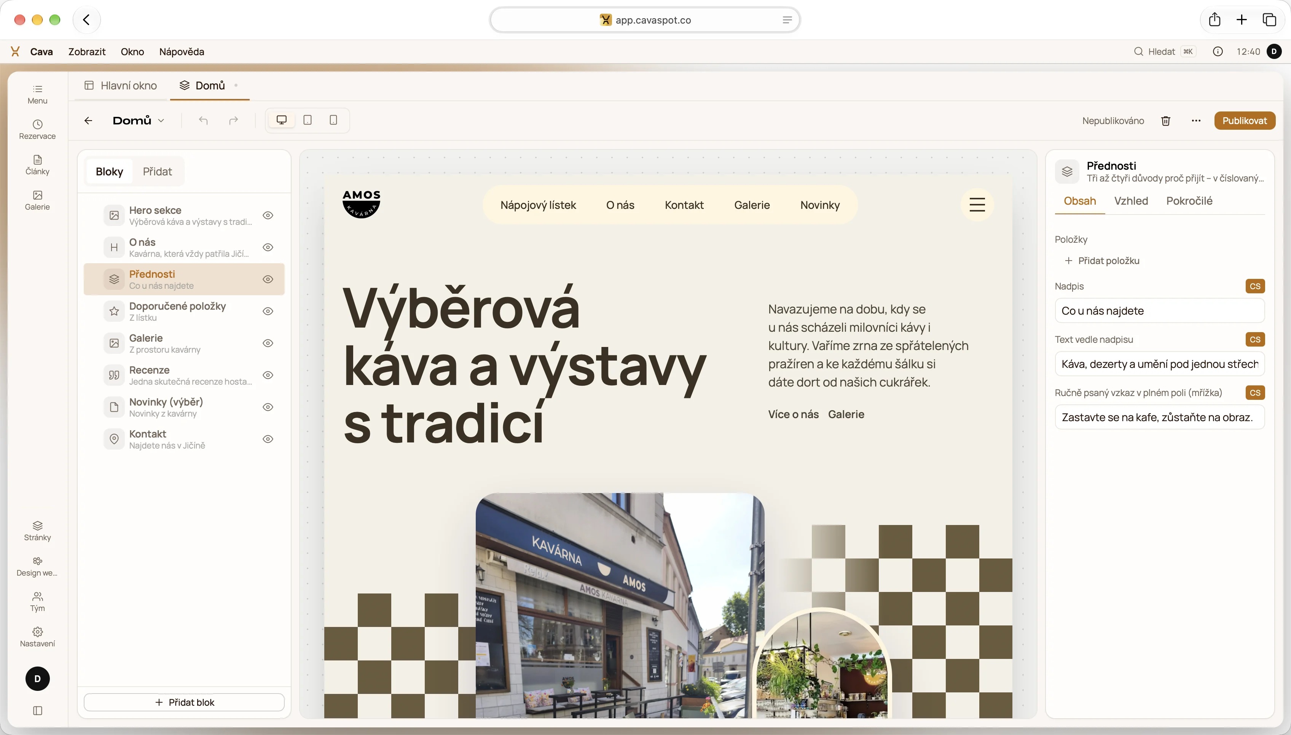
Task: Toggle visibility of Hero sekce block
Action: click(268, 215)
